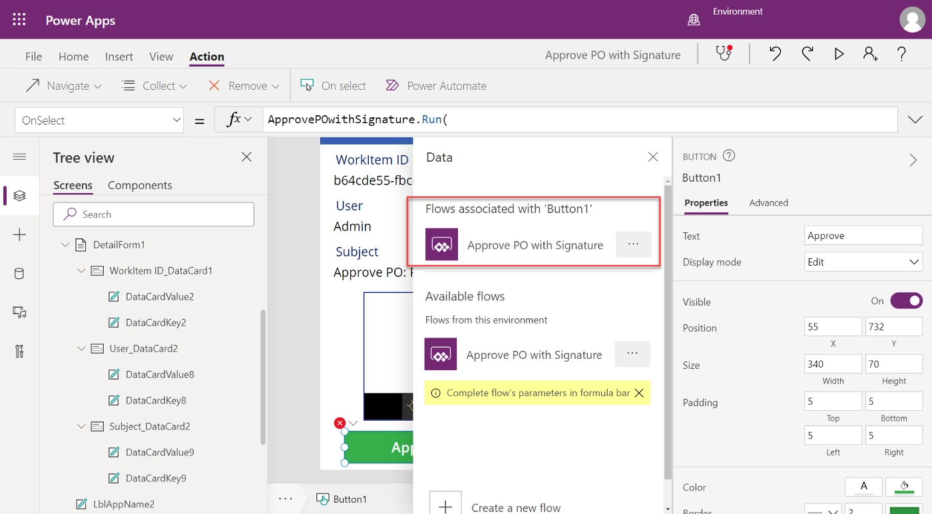Open the BUTTON help info icon
The height and width of the screenshot is (514, 932).
[x=729, y=156]
